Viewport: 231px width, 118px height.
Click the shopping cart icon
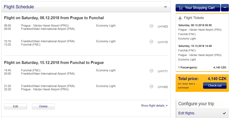181,8
